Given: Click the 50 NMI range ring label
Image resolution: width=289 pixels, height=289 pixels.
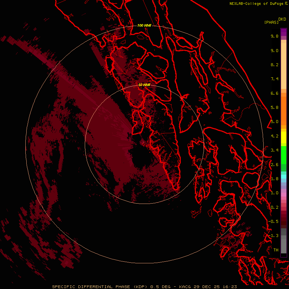Looking at the screenshot, I should click(144, 85).
